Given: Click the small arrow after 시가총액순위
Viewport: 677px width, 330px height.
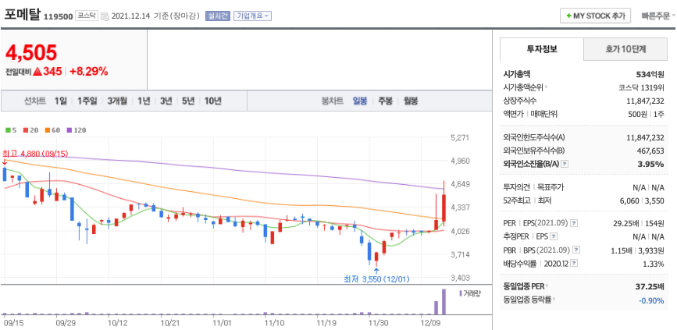Looking at the screenshot, I should tap(546, 87).
